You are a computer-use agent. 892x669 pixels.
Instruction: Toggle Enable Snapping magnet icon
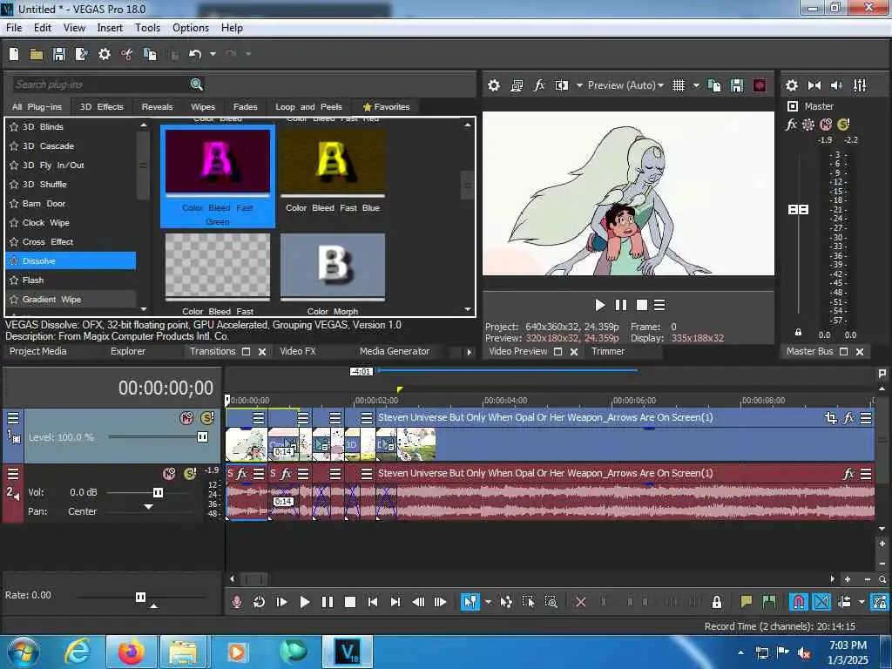(x=799, y=602)
